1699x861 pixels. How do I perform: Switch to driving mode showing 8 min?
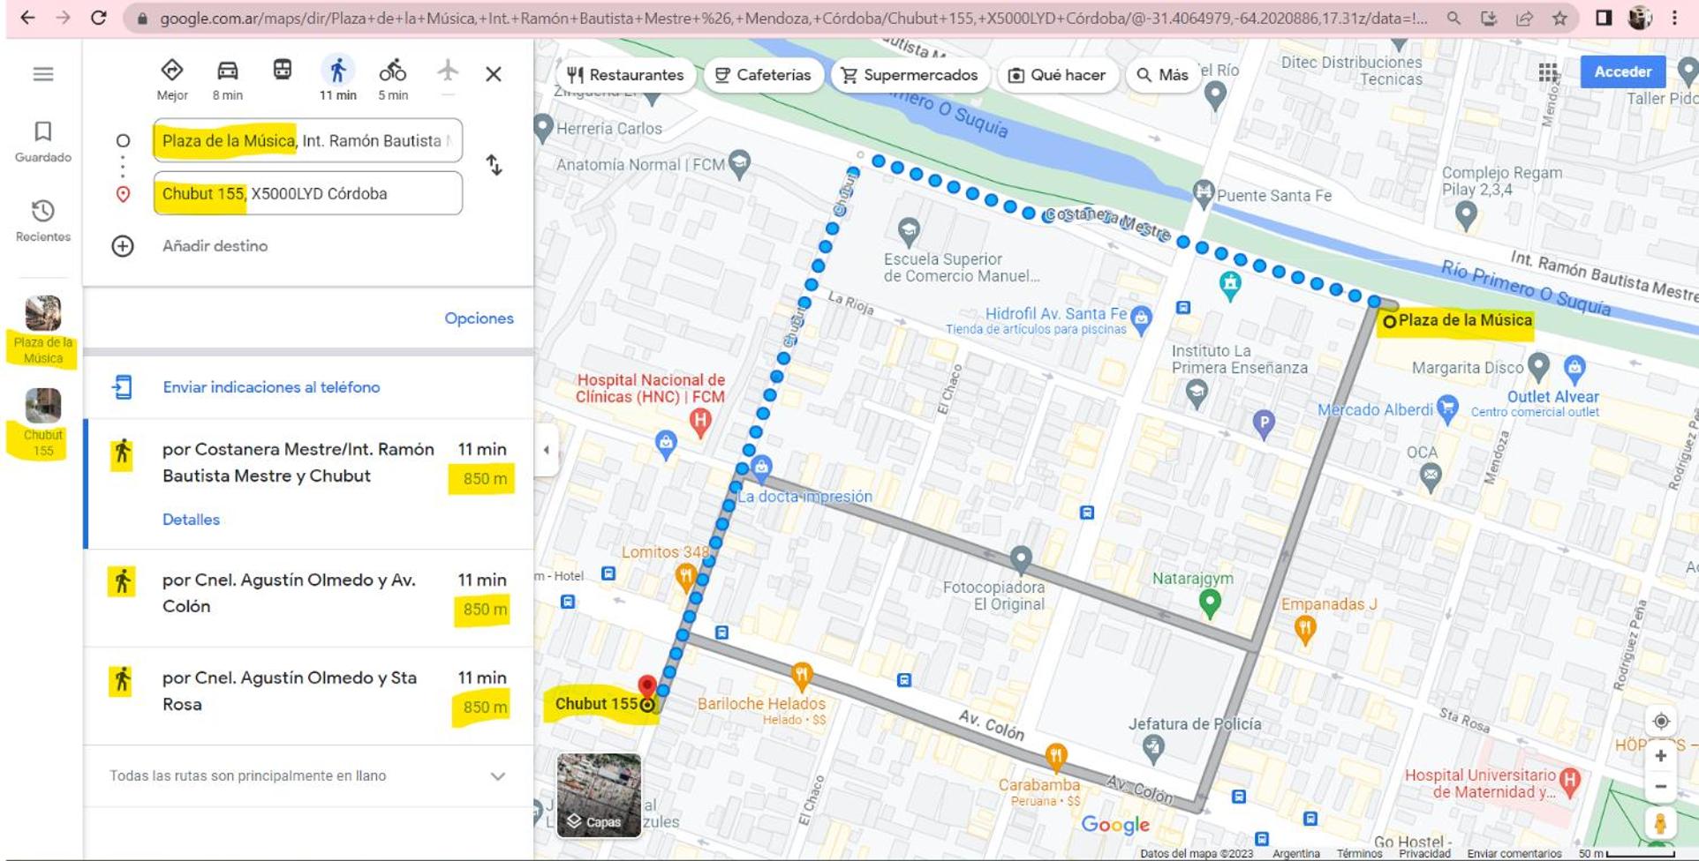coord(227,79)
